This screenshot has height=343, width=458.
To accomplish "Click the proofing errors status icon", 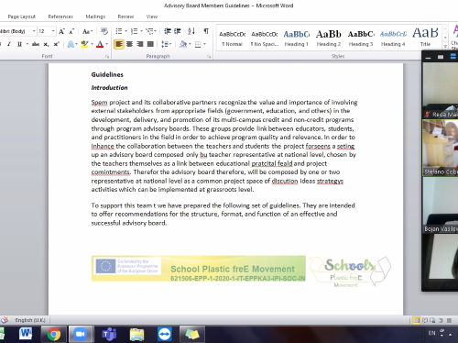I will pos(5,320).
